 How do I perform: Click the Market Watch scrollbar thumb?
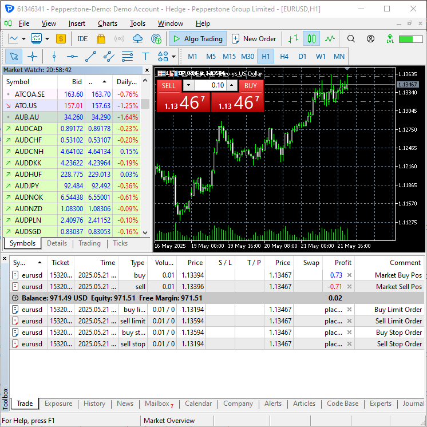[x=147, y=104]
